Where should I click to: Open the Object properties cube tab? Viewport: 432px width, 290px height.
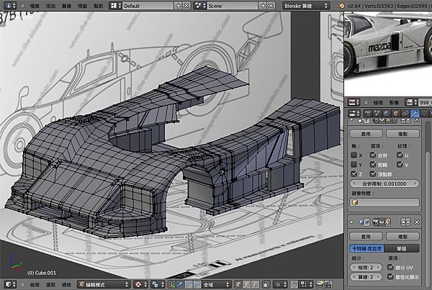click(396, 113)
